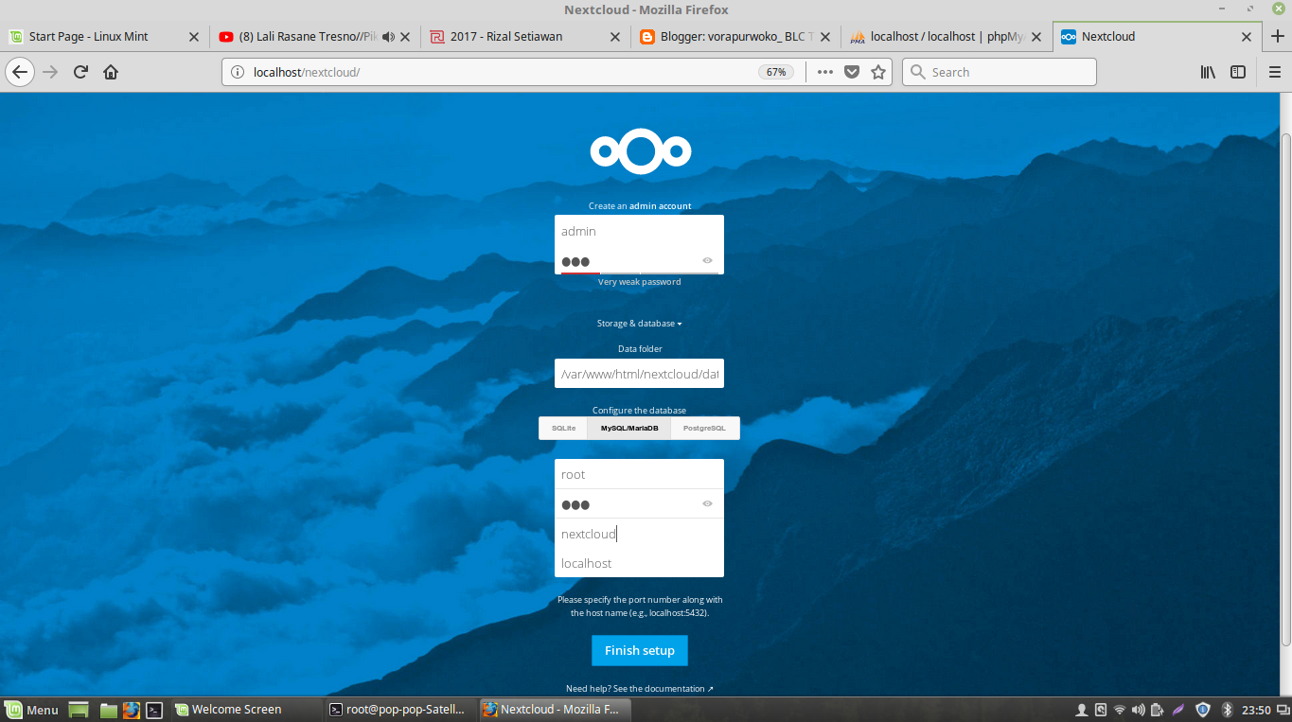Show the Firefox sidebars
1292x722 pixels.
(x=1238, y=72)
